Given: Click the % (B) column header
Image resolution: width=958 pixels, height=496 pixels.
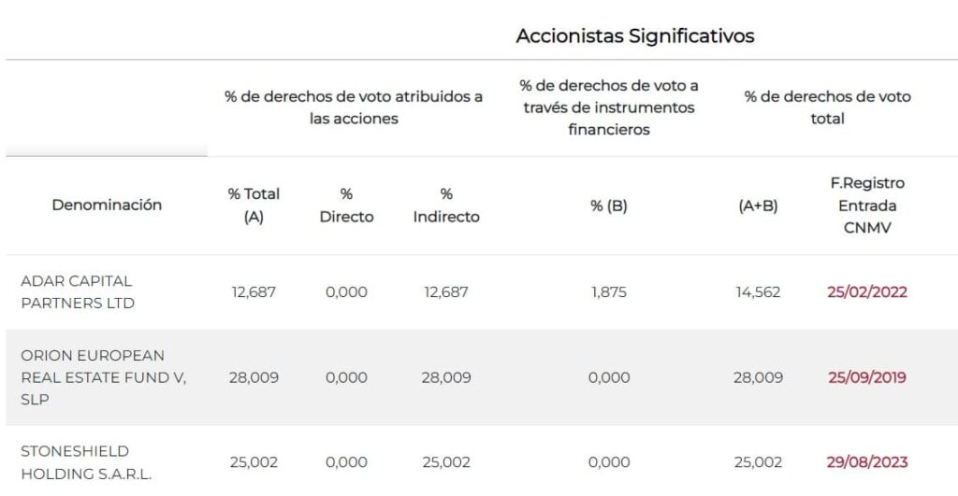Looking at the screenshot, I should click(x=608, y=205).
